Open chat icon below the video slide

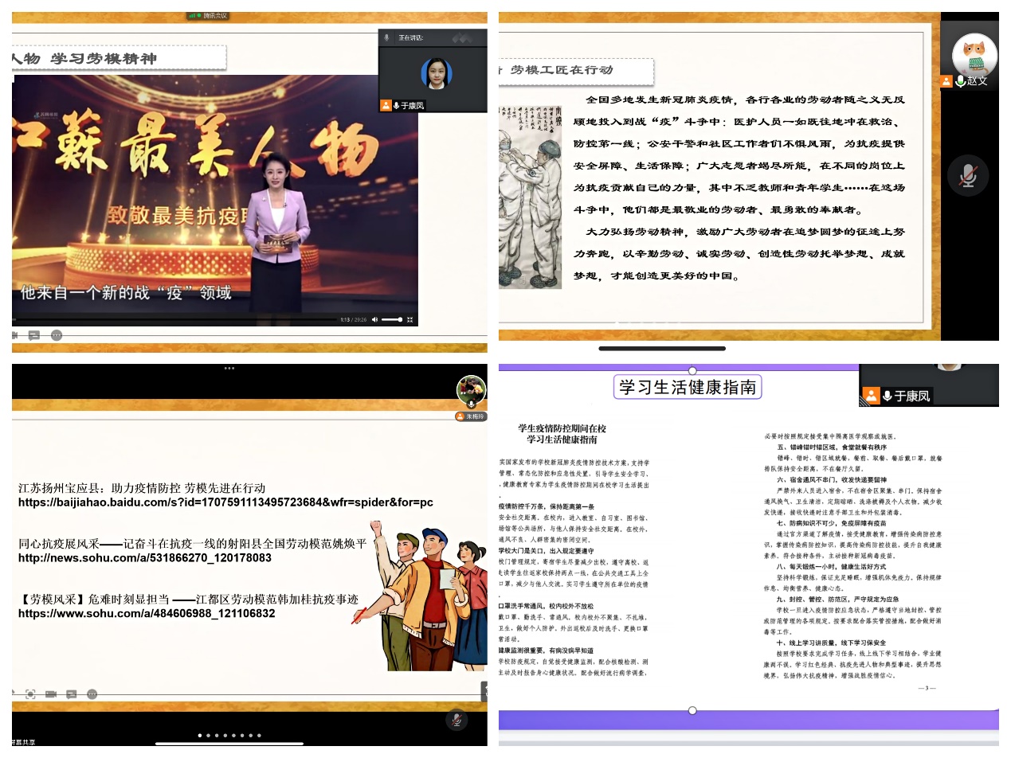tap(33, 335)
